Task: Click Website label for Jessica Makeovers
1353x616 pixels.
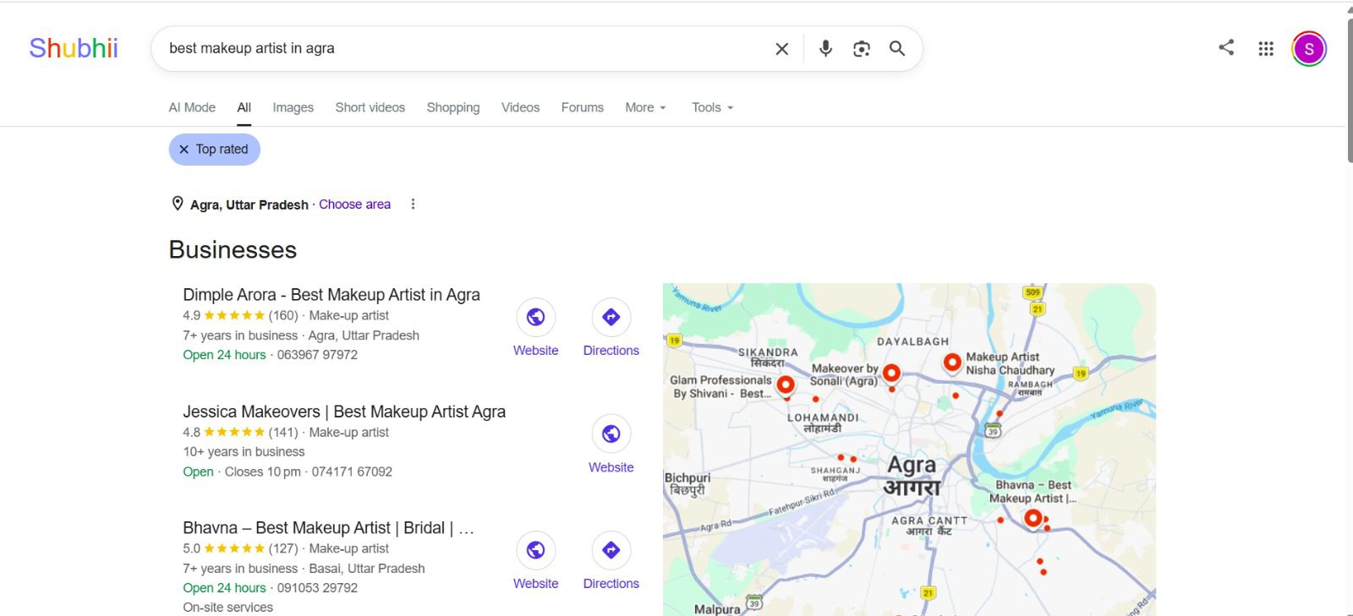Action: 611,467
